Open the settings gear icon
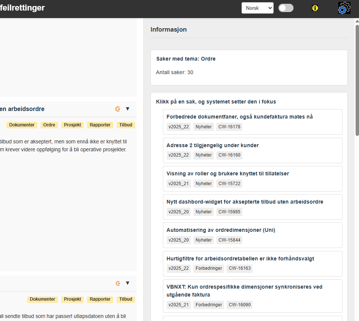Image resolution: width=359 pixels, height=321 pixels. [344, 8]
